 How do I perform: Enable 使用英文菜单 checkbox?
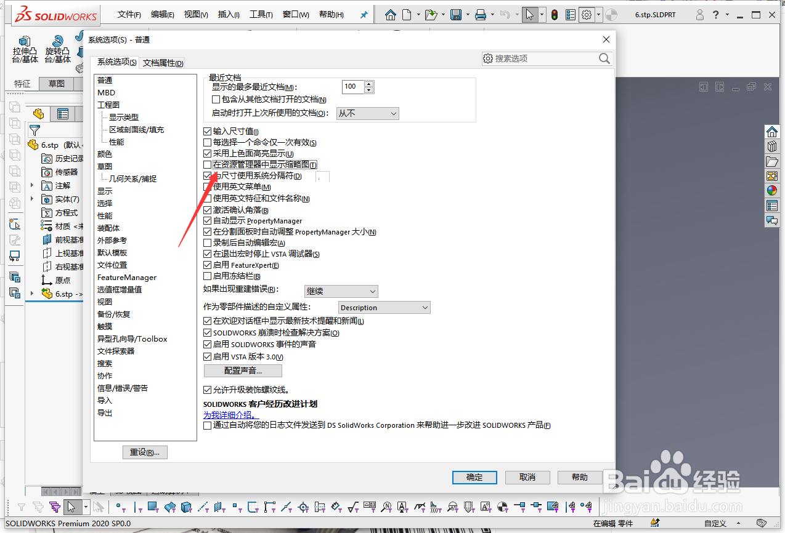coord(208,187)
